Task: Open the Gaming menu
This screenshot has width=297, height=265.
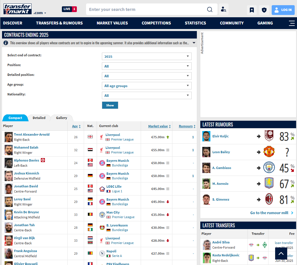Action: 265,23
